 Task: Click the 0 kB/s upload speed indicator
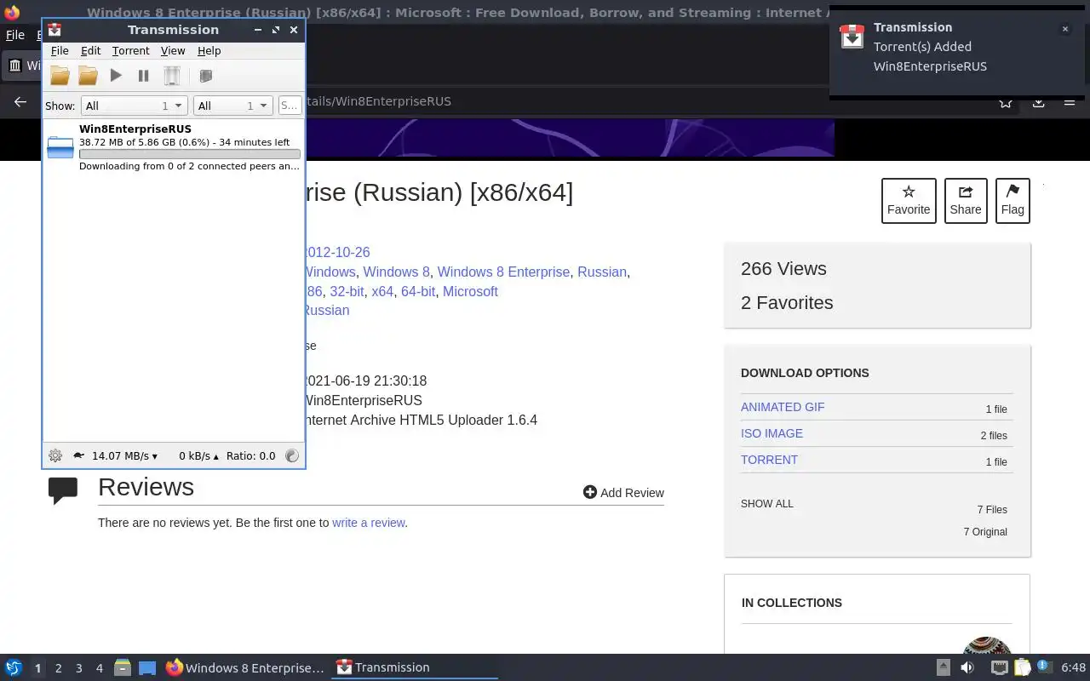(x=198, y=455)
